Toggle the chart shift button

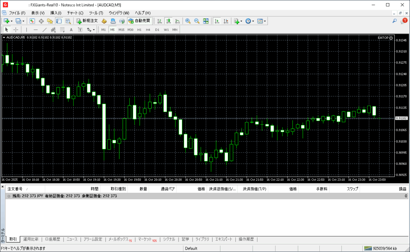pyautogui.click(x=226, y=21)
